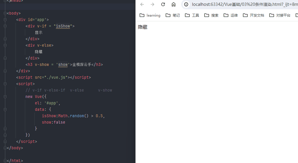This screenshot has width=298, height=163.
Task: Click the localhost URL in the address bar
Action: [245, 4]
